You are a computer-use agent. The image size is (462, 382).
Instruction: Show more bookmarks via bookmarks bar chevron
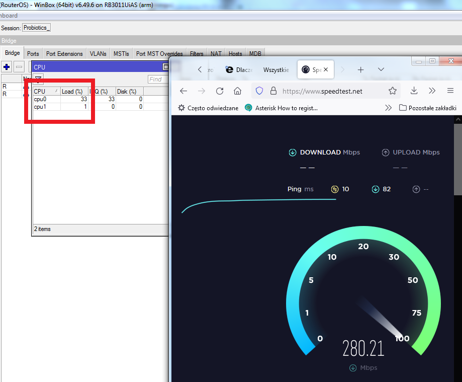(x=388, y=108)
